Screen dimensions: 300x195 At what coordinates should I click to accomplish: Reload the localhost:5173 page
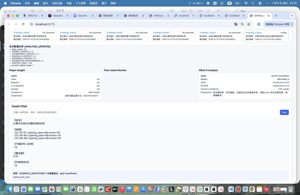[23, 24]
